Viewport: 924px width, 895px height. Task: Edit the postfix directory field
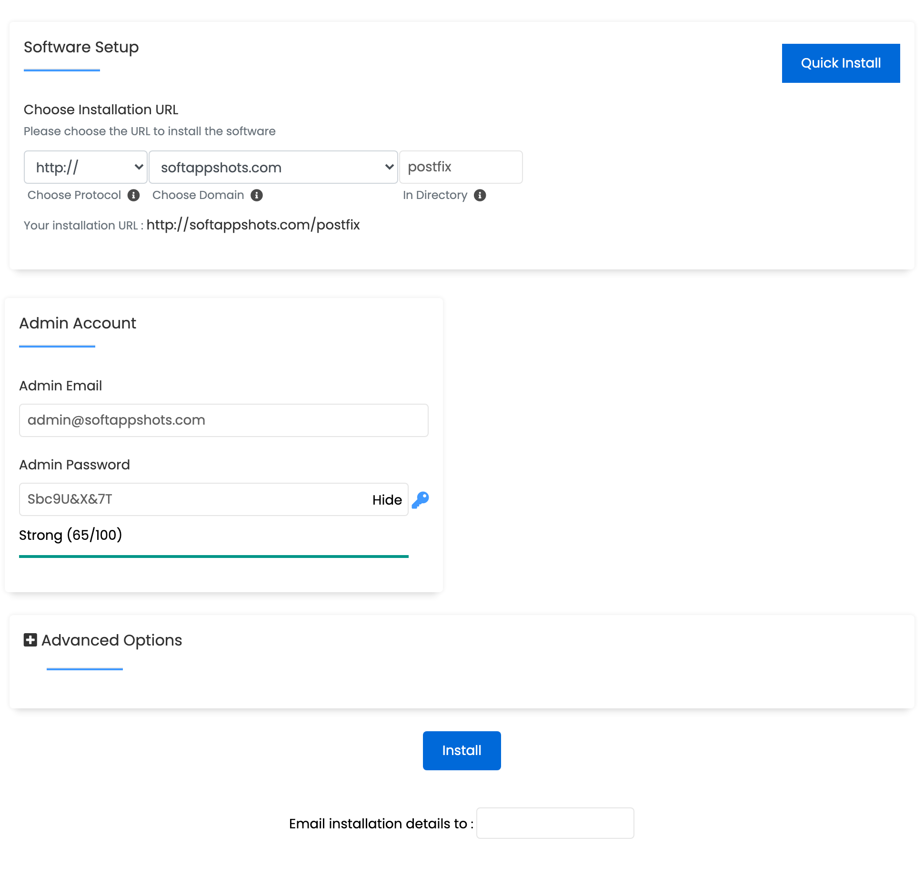coord(461,167)
